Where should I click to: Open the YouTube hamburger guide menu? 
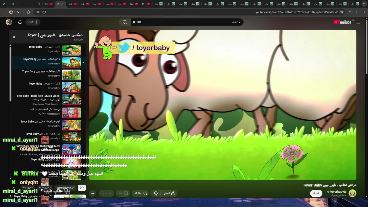tap(358, 22)
